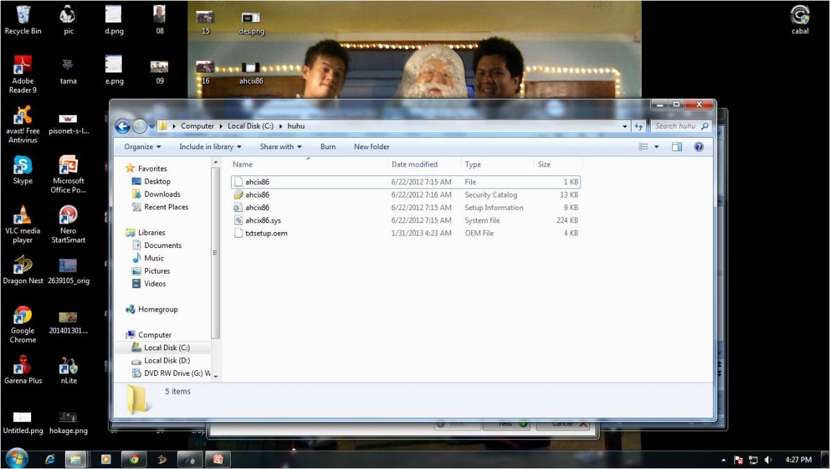
Task: Open Pictures library in navigation pane
Action: coord(157,271)
